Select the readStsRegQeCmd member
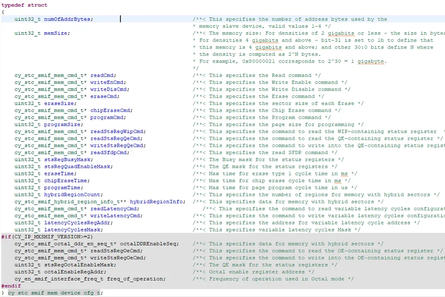The height and width of the screenshot is (297, 445). point(115,138)
